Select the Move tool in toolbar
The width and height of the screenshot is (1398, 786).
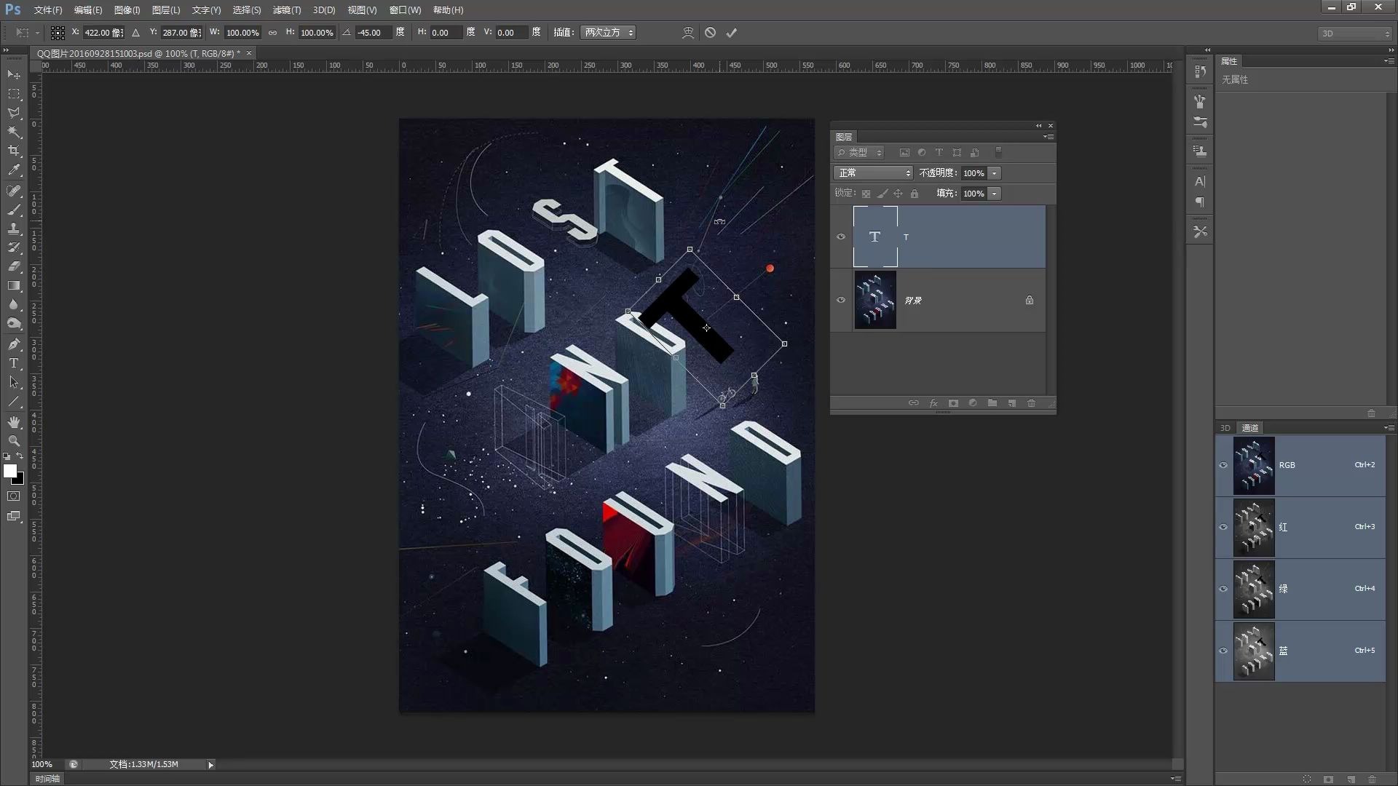[15, 75]
